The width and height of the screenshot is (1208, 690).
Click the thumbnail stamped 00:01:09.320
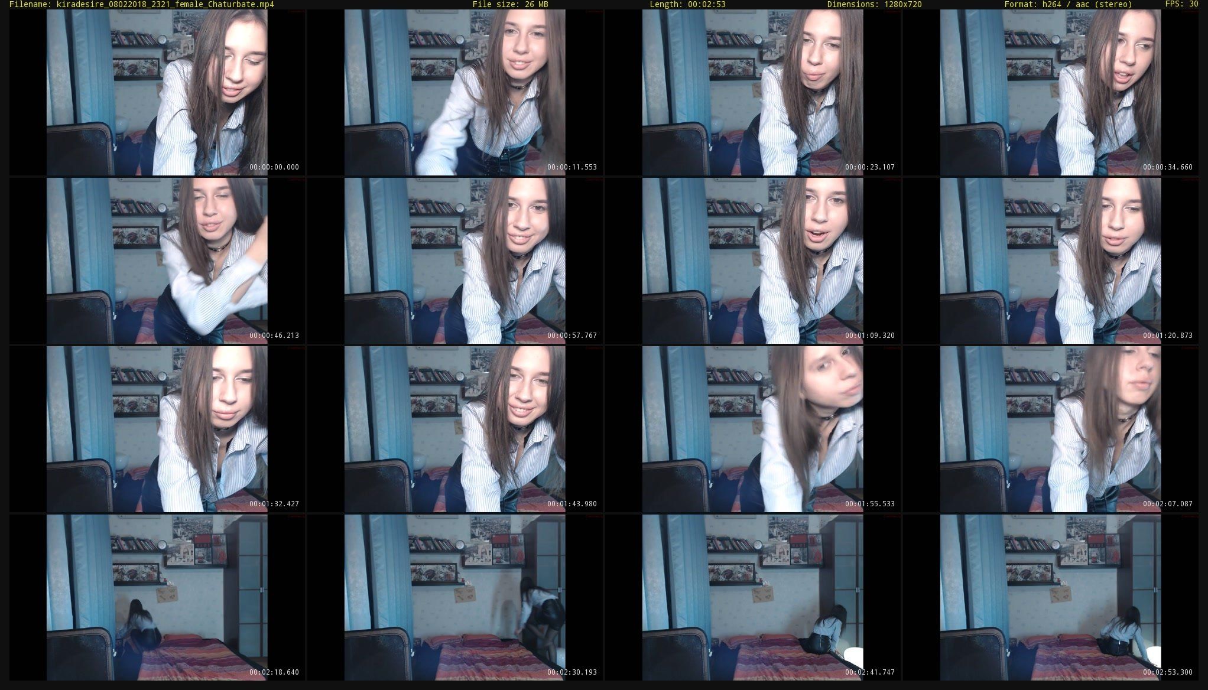(x=753, y=261)
